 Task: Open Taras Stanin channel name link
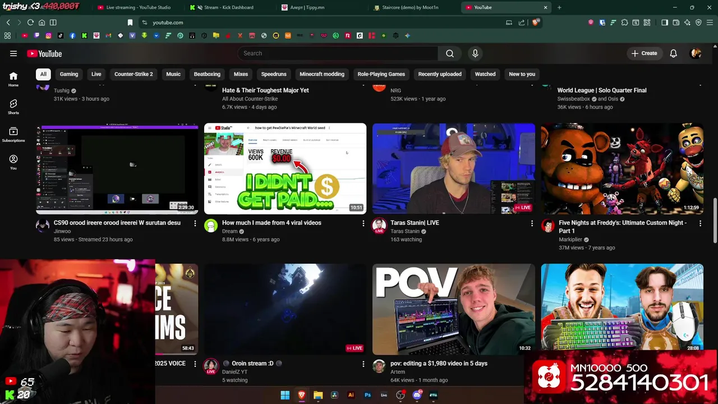point(405,231)
